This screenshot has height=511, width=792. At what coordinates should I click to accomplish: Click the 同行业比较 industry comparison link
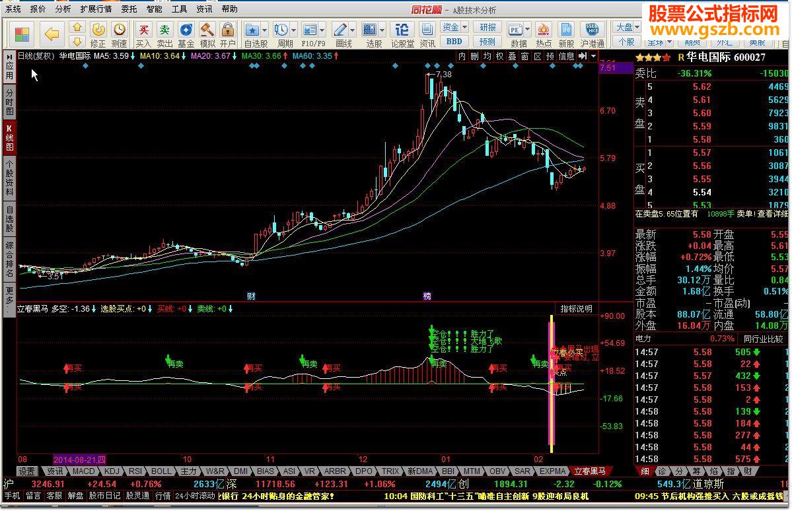click(763, 339)
